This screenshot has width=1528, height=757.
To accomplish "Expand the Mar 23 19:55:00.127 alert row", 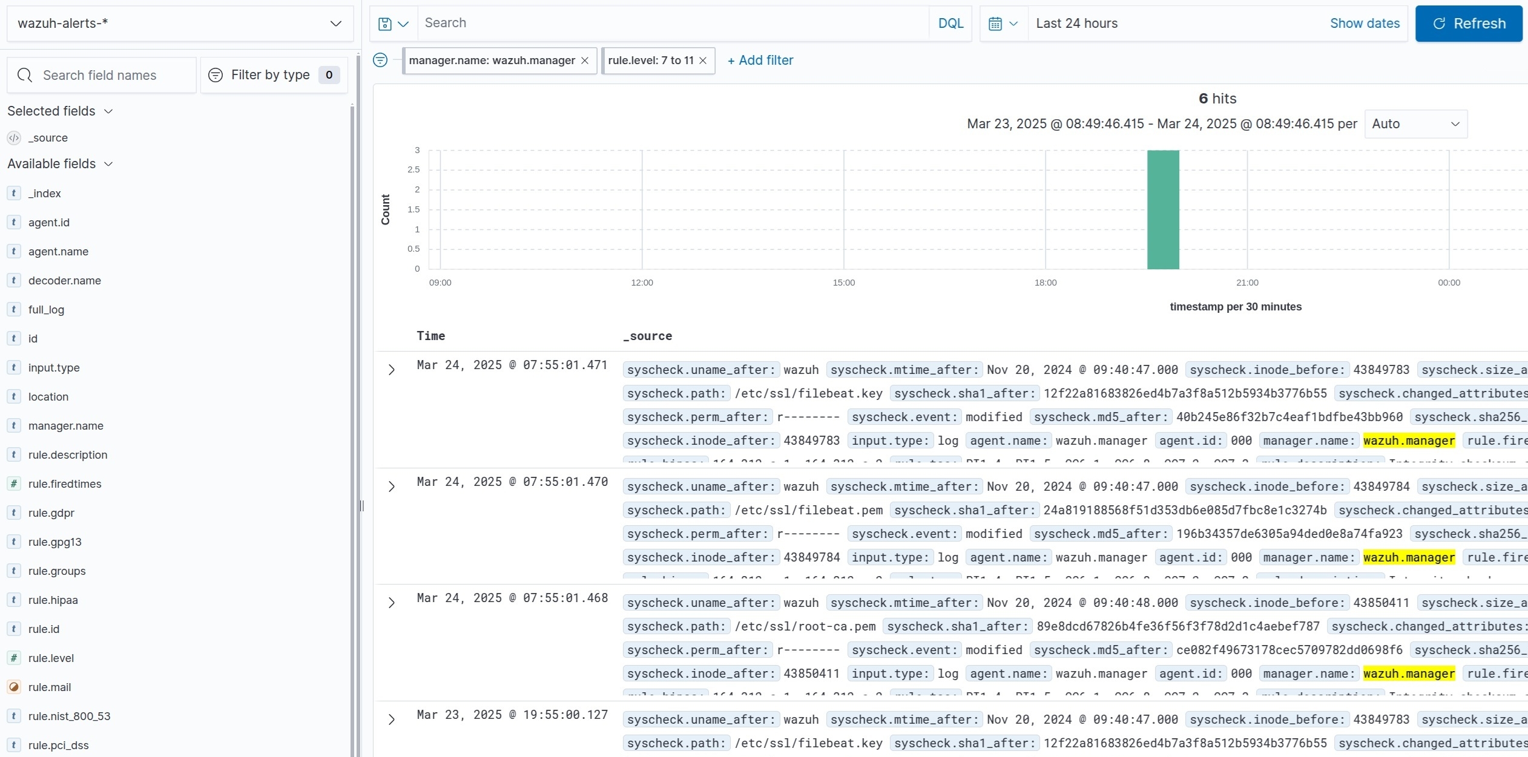I will point(392,719).
